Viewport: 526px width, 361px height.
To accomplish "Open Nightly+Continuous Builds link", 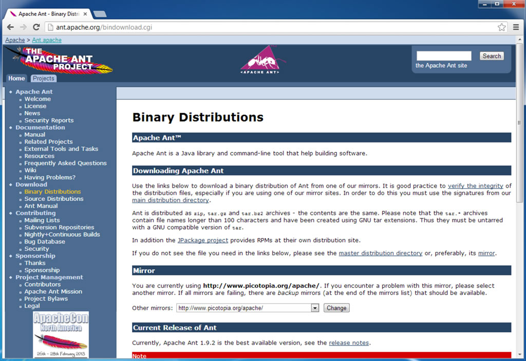I will pos(62,234).
